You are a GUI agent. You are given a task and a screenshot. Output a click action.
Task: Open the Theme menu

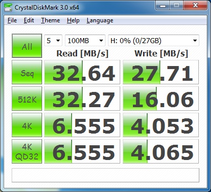(x=50, y=20)
